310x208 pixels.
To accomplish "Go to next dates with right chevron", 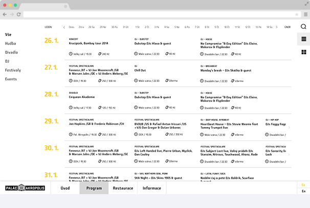I will point(277,27).
